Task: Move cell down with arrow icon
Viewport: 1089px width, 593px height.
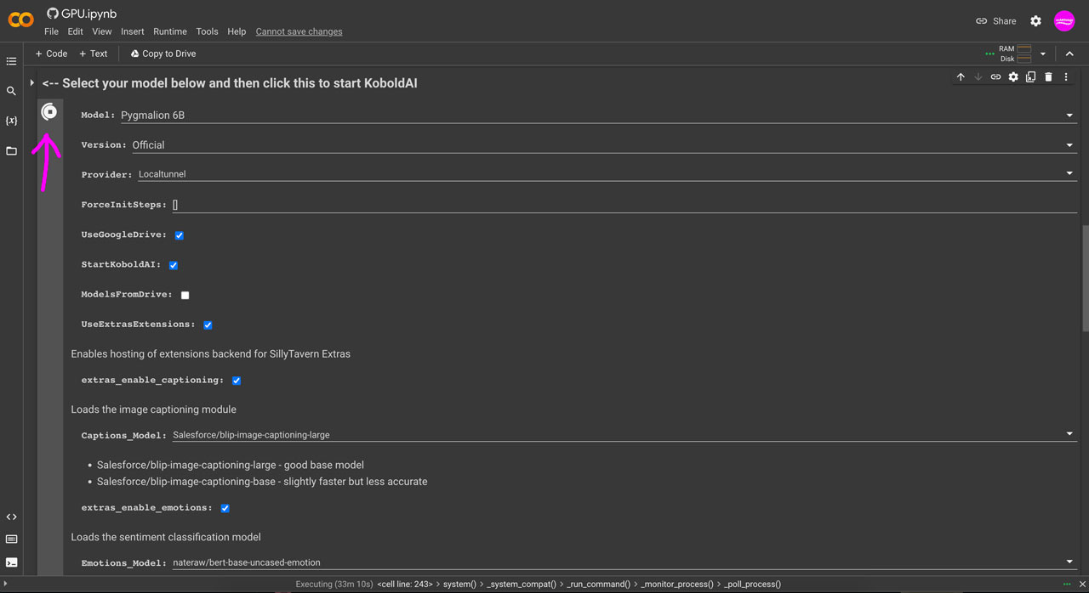Action: pyautogui.click(x=978, y=77)
